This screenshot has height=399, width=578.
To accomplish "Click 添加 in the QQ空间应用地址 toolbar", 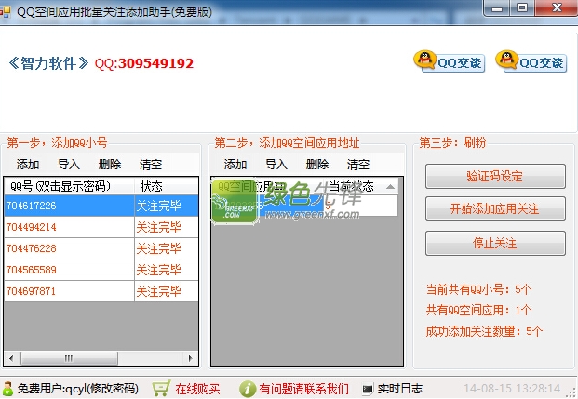I will 235,164.
